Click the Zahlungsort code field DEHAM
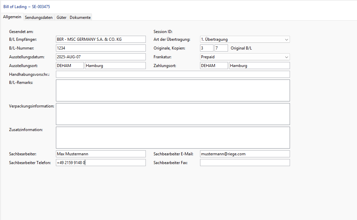The width and height of the screenshot is (357, 220). click(x=214, y=66)
